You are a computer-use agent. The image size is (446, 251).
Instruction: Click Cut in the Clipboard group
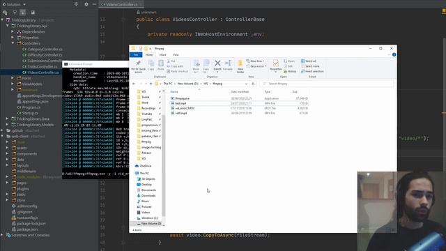pos(171,61)
